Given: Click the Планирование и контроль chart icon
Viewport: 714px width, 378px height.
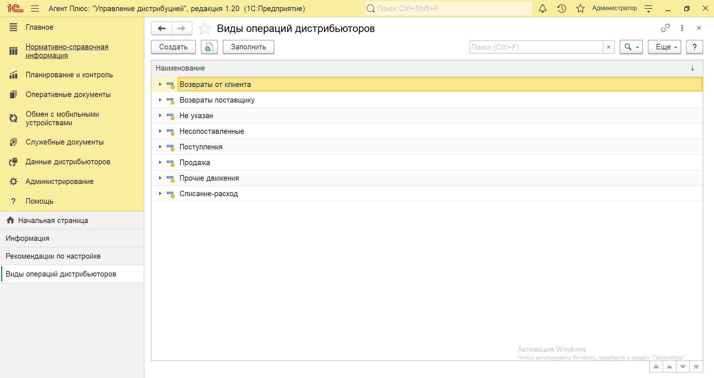Looking at the screenshot, I should coord(13,75).
